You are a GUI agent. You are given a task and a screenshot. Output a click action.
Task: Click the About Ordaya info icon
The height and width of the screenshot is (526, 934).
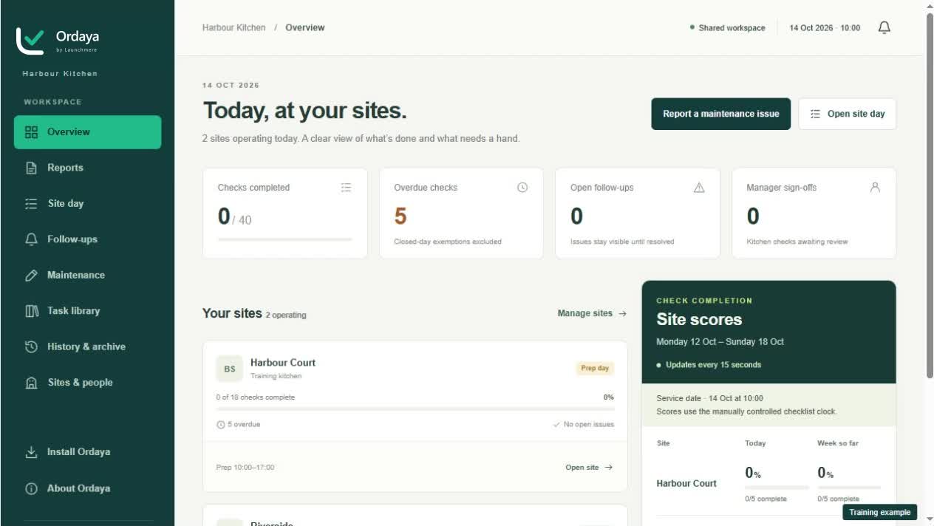coord(31,488)
